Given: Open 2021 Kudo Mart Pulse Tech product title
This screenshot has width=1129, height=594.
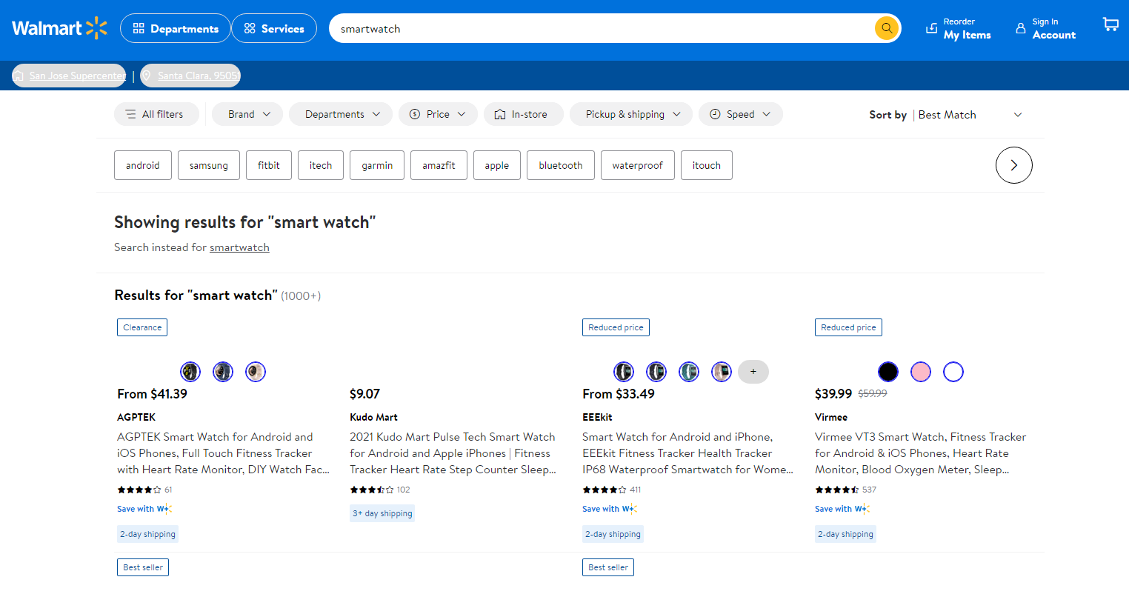Looking at the screenshot, I should point(453,453).
